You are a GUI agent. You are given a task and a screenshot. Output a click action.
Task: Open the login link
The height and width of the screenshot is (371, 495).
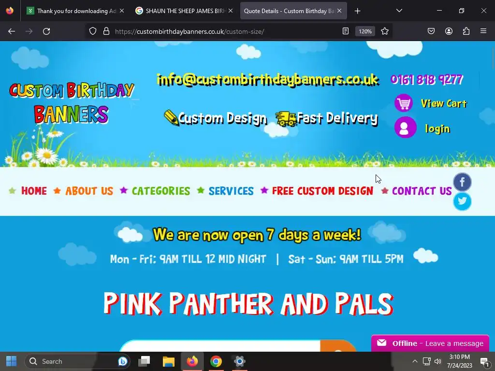pyautogui.click(x=437, y=128)
